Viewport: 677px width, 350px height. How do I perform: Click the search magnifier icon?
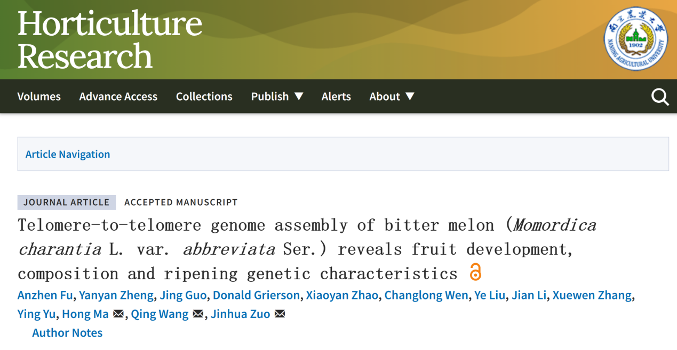pos(660,97)
